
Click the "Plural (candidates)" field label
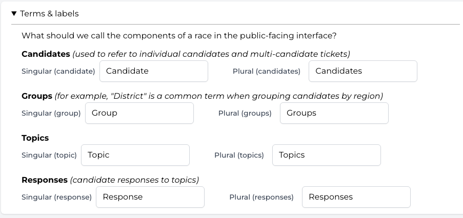(267, 72)
